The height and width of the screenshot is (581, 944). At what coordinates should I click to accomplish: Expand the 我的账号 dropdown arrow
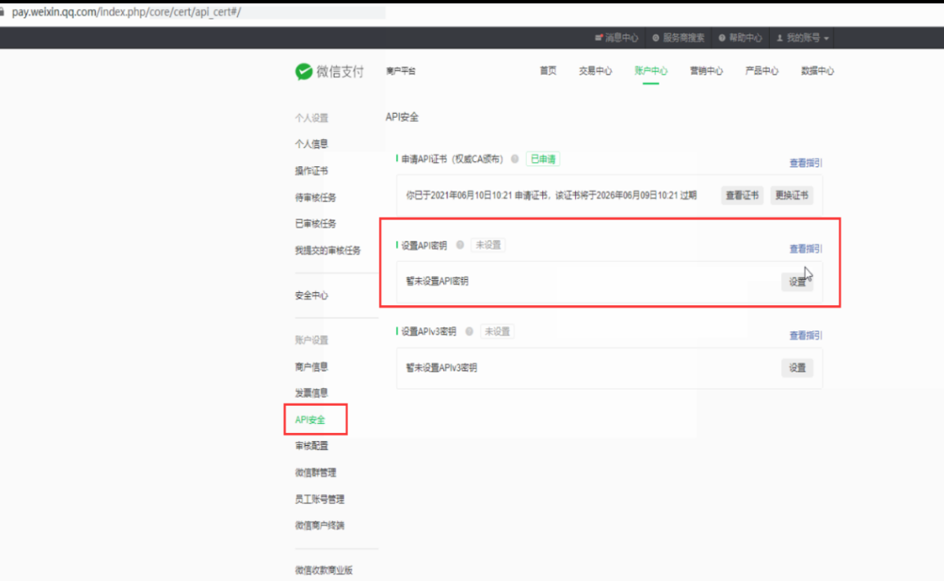coord(827,38)
